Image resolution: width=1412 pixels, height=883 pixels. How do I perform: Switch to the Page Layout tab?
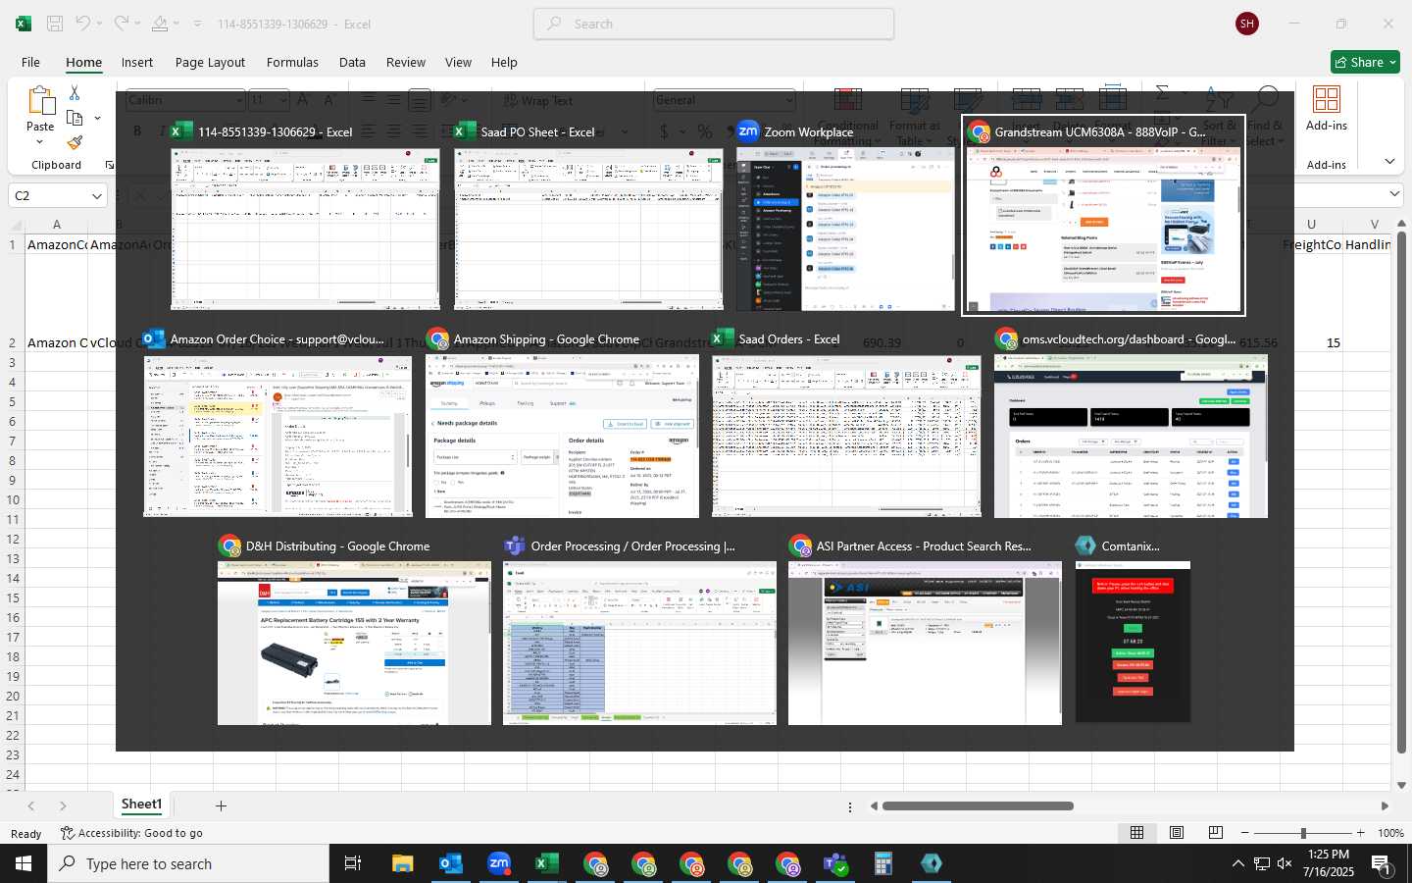210,62
